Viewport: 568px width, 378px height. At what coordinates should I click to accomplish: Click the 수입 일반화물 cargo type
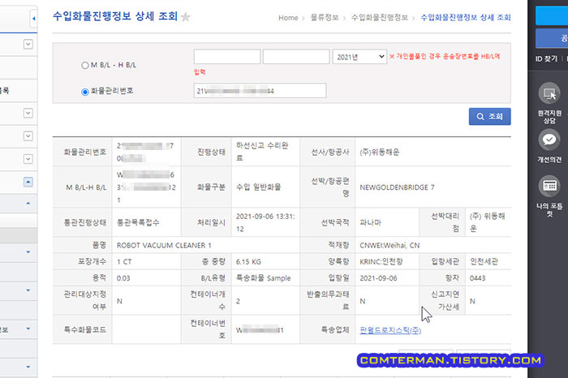(x=258, y=187)
